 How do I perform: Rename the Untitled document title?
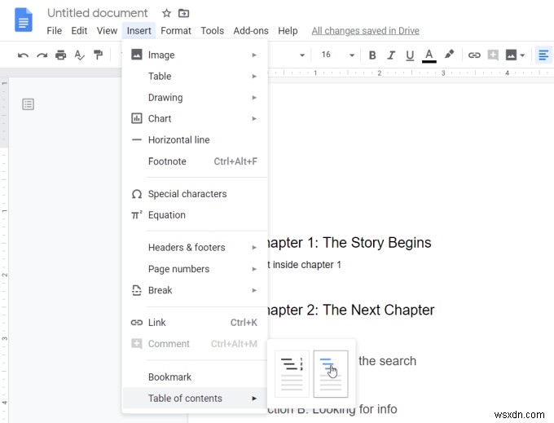[x=97, y=13]
